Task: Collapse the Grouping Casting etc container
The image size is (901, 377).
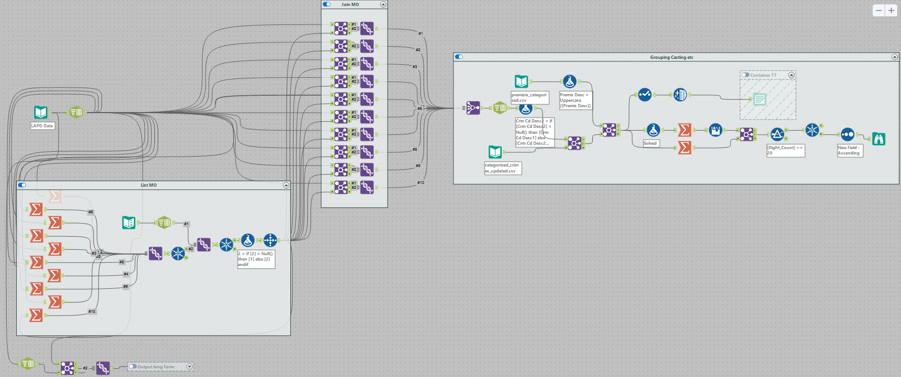Action: [x=894, y=57]
